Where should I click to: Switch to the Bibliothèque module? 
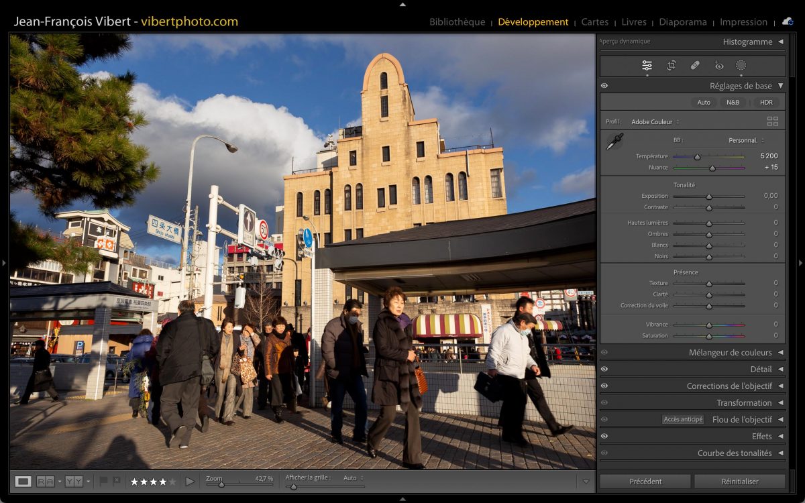pyautogui.click(x=457, y=21)
